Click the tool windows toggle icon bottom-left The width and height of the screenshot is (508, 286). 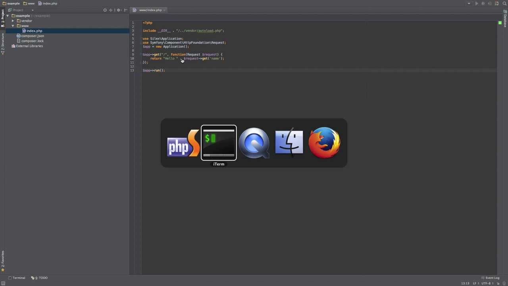coord(3,283)
